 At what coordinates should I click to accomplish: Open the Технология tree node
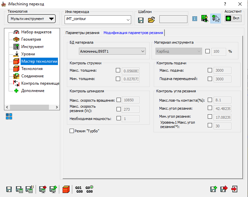32,69
